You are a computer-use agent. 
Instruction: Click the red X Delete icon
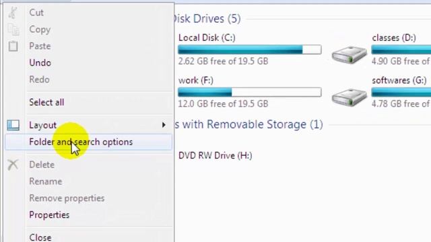[13, 165]
